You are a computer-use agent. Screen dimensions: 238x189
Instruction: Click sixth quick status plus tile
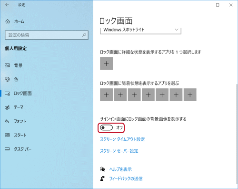[176, 95]
